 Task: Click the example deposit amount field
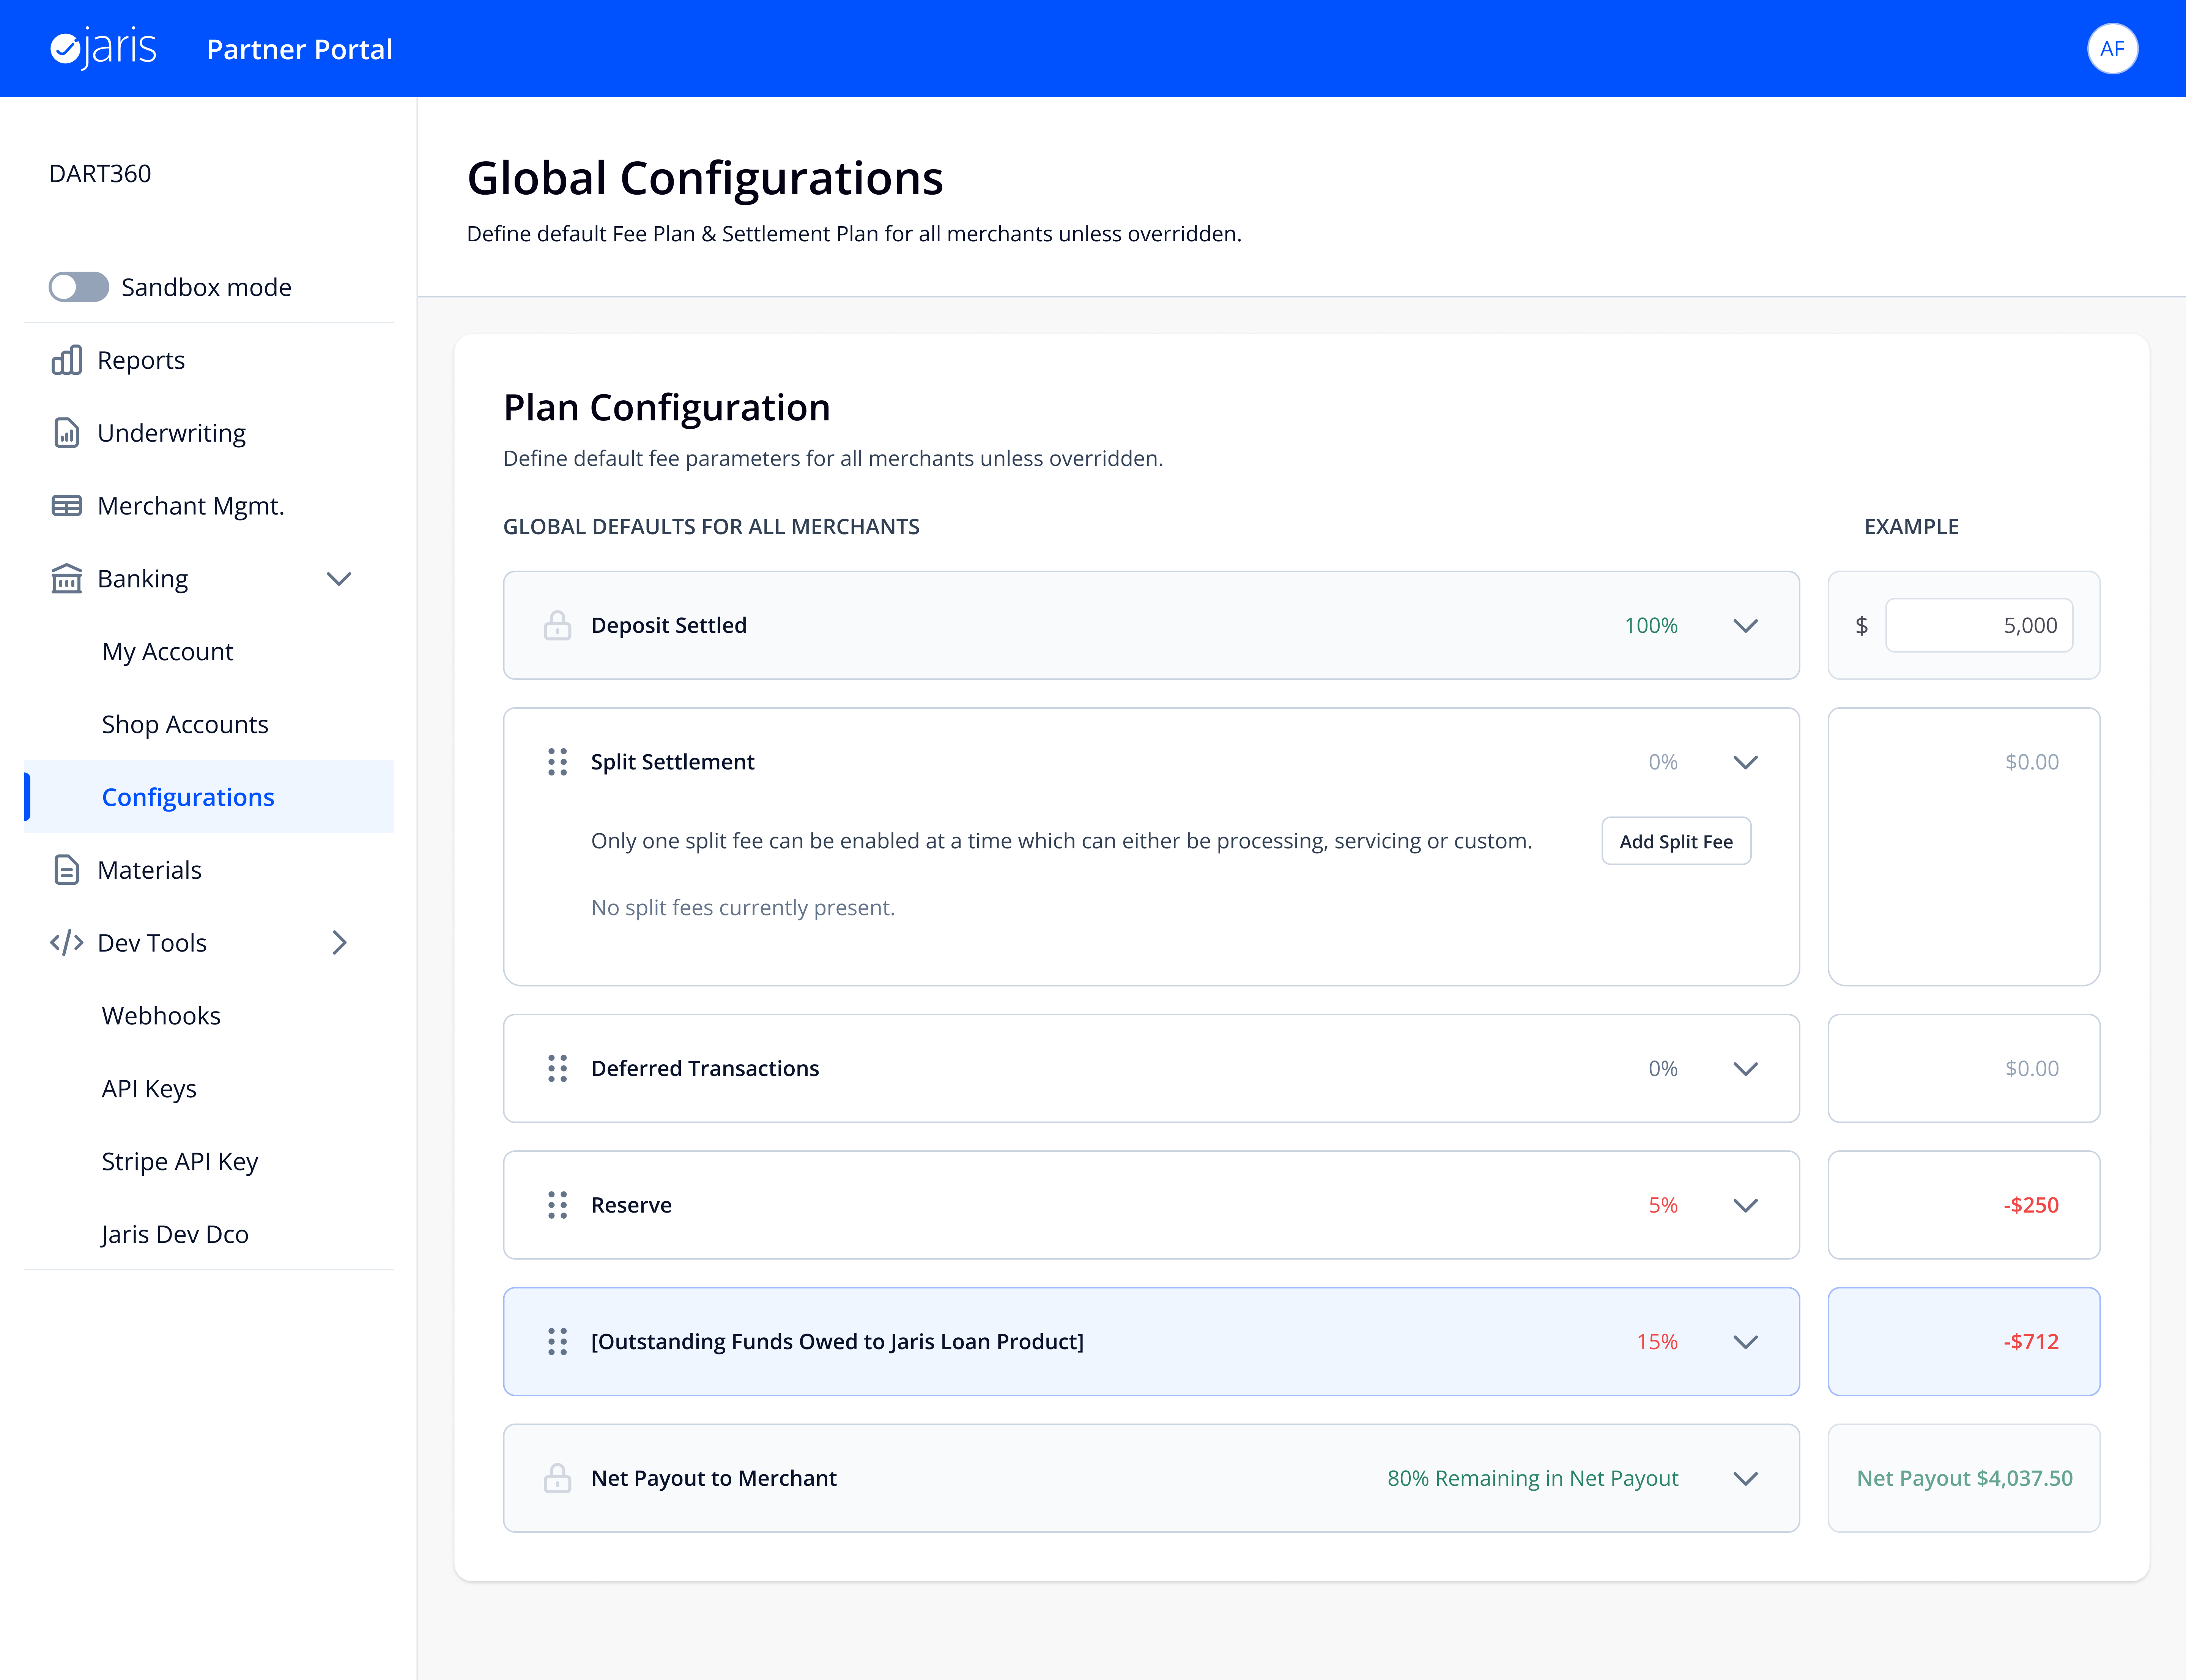point(1979,625)
